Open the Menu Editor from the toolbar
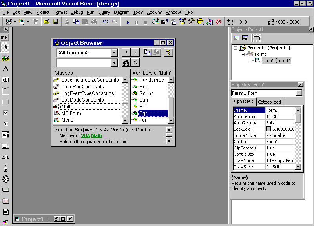 [x=36, y=22]
